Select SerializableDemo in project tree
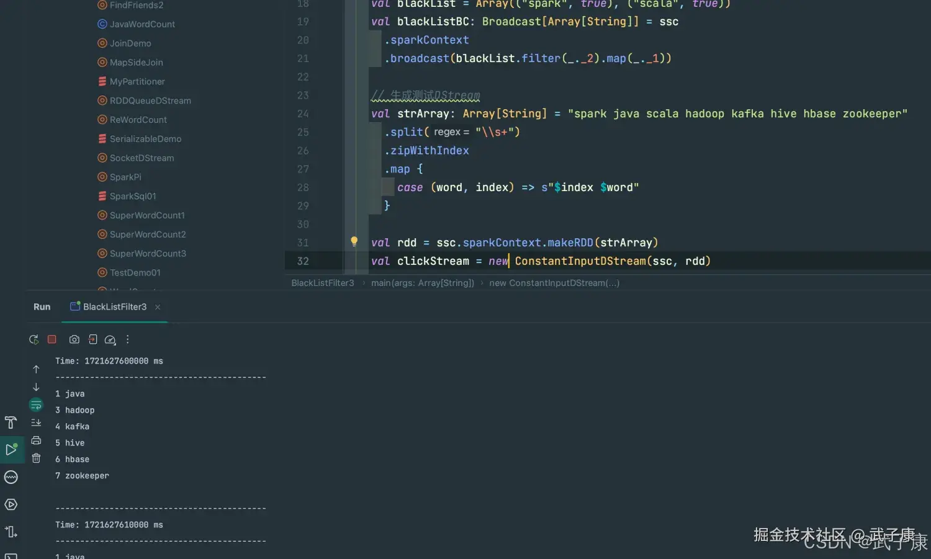 coord(146,139)
